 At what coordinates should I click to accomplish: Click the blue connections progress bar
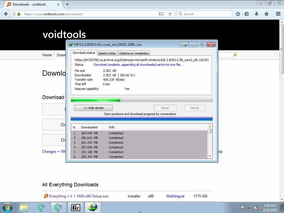coord(142,119)
